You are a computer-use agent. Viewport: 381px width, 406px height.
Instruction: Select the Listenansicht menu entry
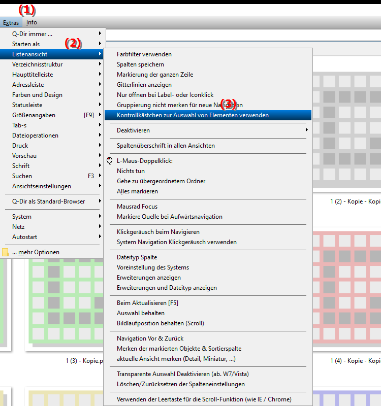tap(52, 54)
